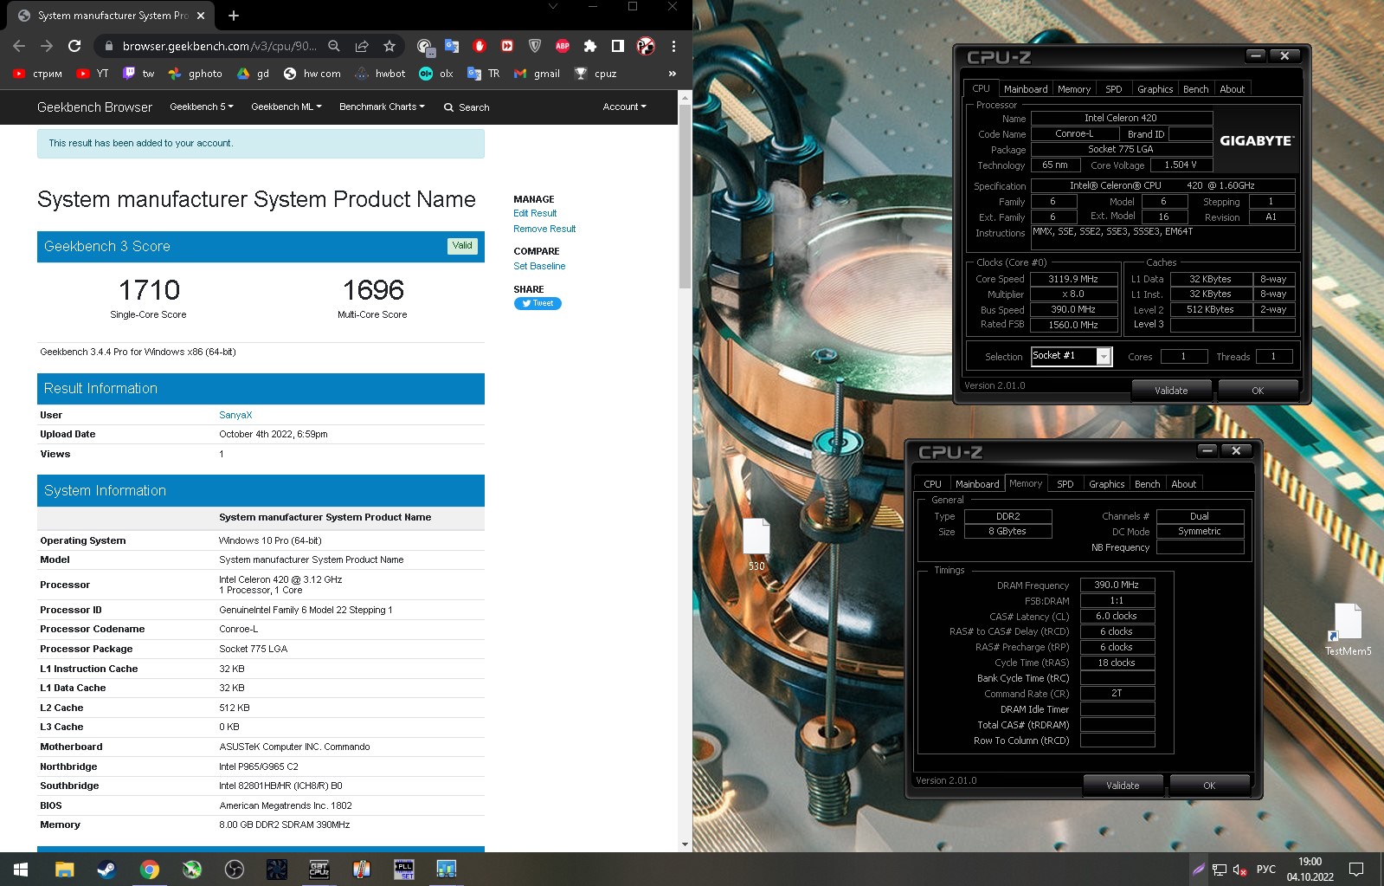Show more bookmarks with the chevron

[673, 74]
